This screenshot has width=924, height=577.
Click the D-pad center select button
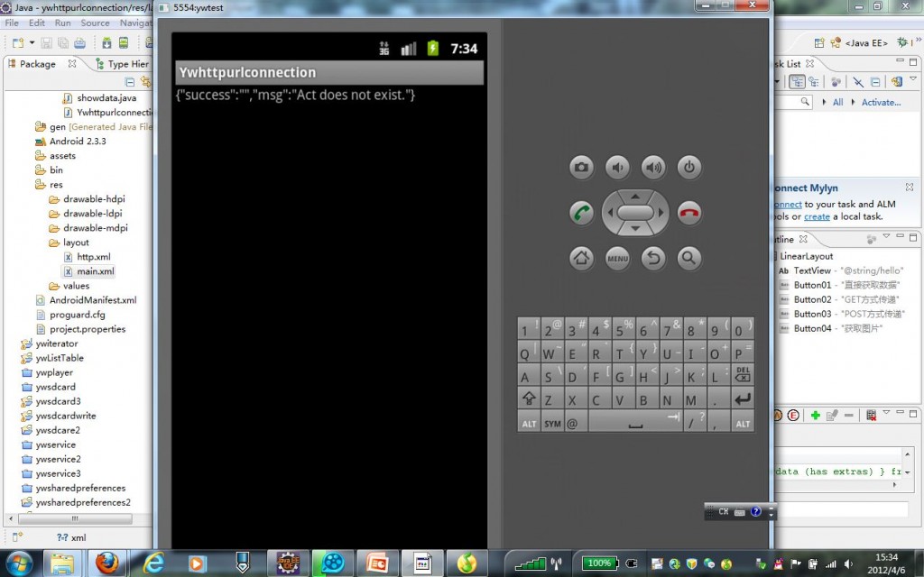(x=635, y=213)
